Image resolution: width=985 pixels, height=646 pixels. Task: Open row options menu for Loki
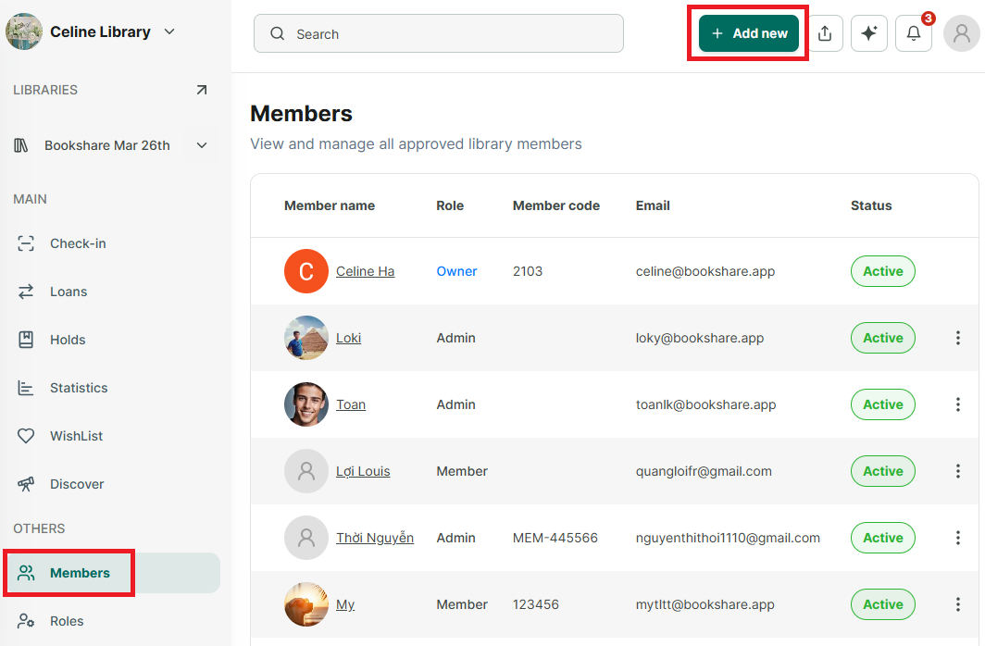[957, 338]
